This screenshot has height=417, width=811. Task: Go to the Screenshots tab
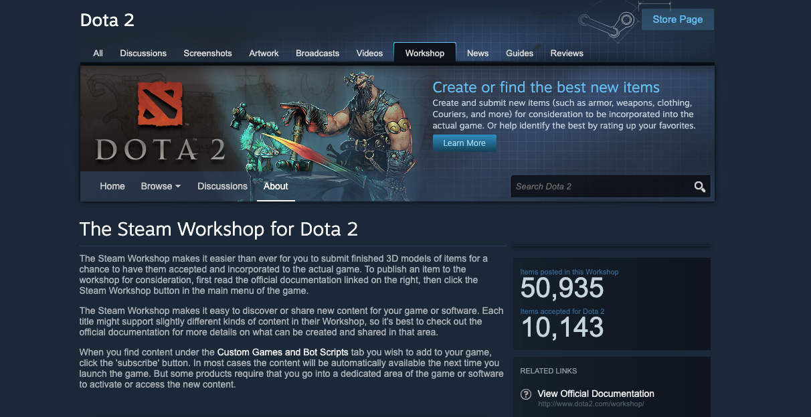tap(207, 54)
